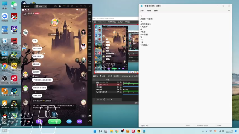Open emulator settings gear in the sidebar
This screenshot has width=239, height=134.
click(90, 61)
